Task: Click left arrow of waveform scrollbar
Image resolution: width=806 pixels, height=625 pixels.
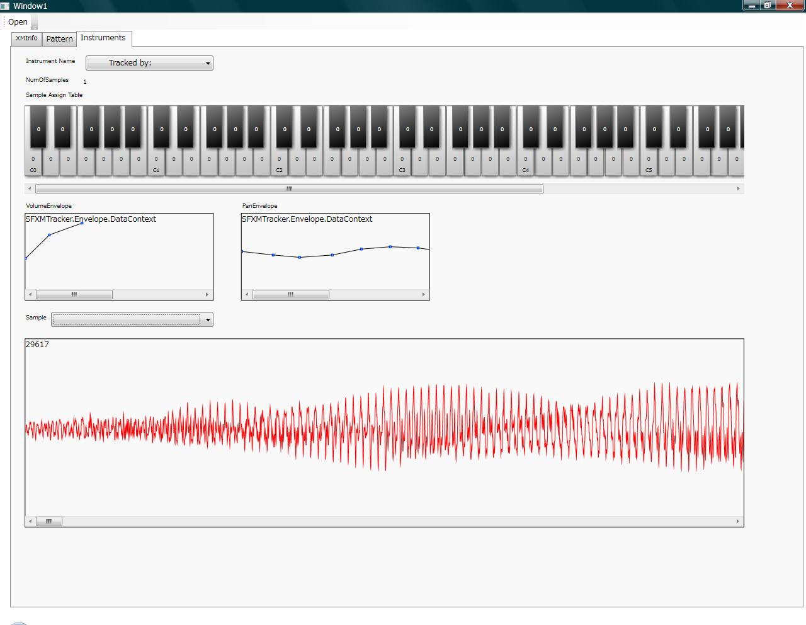Action: [x=30, y=521]
